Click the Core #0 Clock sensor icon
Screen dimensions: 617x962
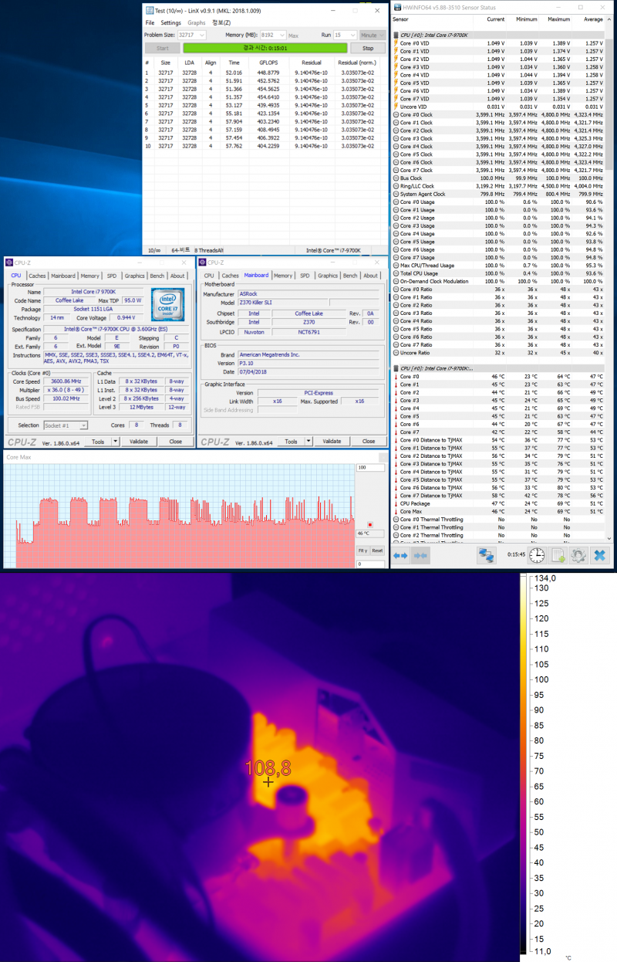coord(396,114)
